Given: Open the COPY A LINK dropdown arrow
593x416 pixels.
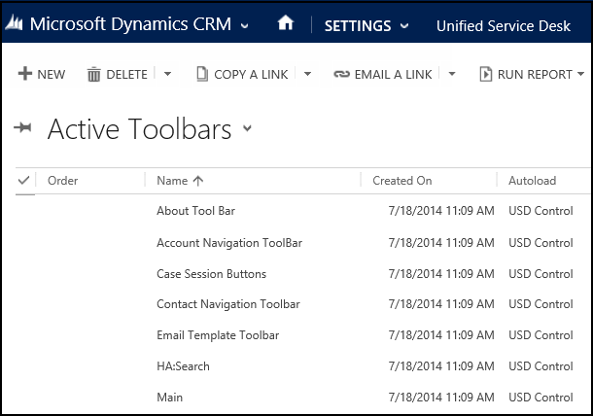Looking at the screenshot, I should [x=307, y=74].
